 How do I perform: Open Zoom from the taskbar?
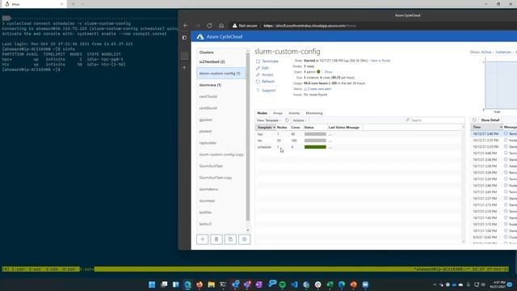[x=365, y=285]
